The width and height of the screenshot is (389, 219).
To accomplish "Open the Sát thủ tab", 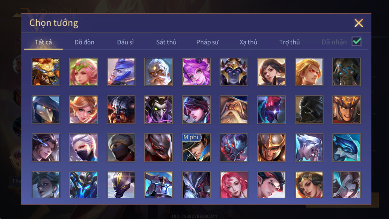I will pyautogui.click(x=166, y=42).
